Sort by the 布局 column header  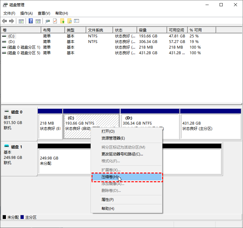point(53,30)
